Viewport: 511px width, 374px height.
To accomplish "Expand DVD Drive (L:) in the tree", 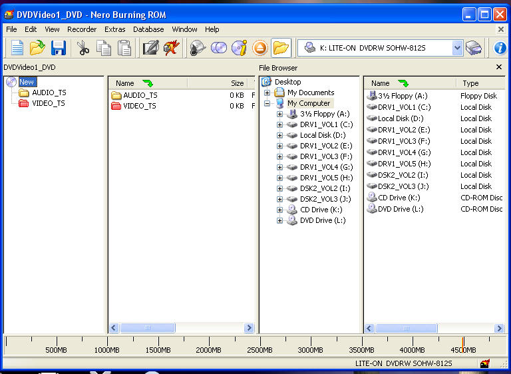I will click(279, 220).
